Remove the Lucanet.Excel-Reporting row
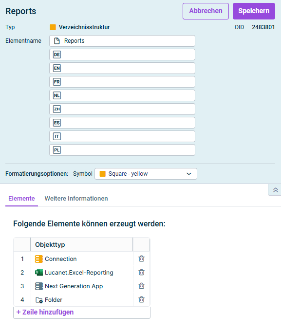This screenshot has width=281, height=333. (141, 272)
